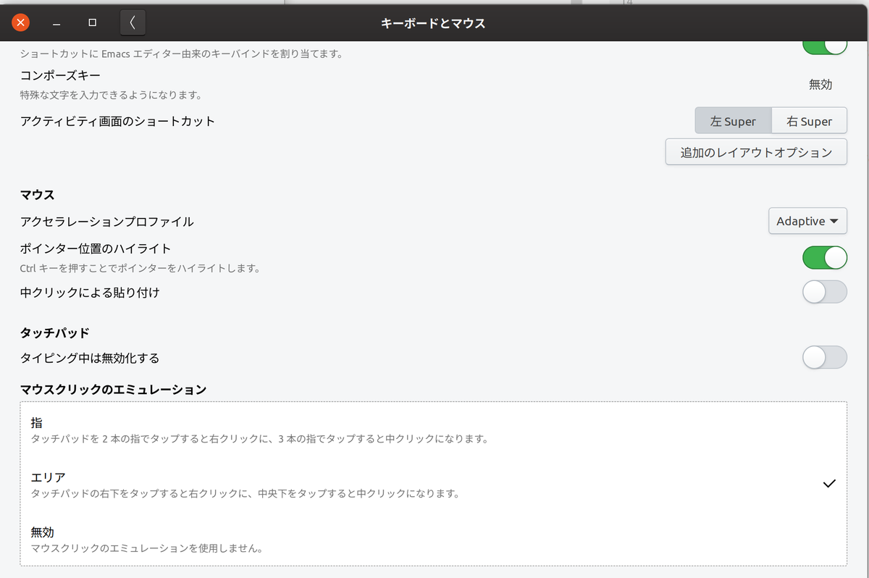Click the タッチパッド section heading
The width and height of the screenshot is (869, 578).
pos(55,333)
